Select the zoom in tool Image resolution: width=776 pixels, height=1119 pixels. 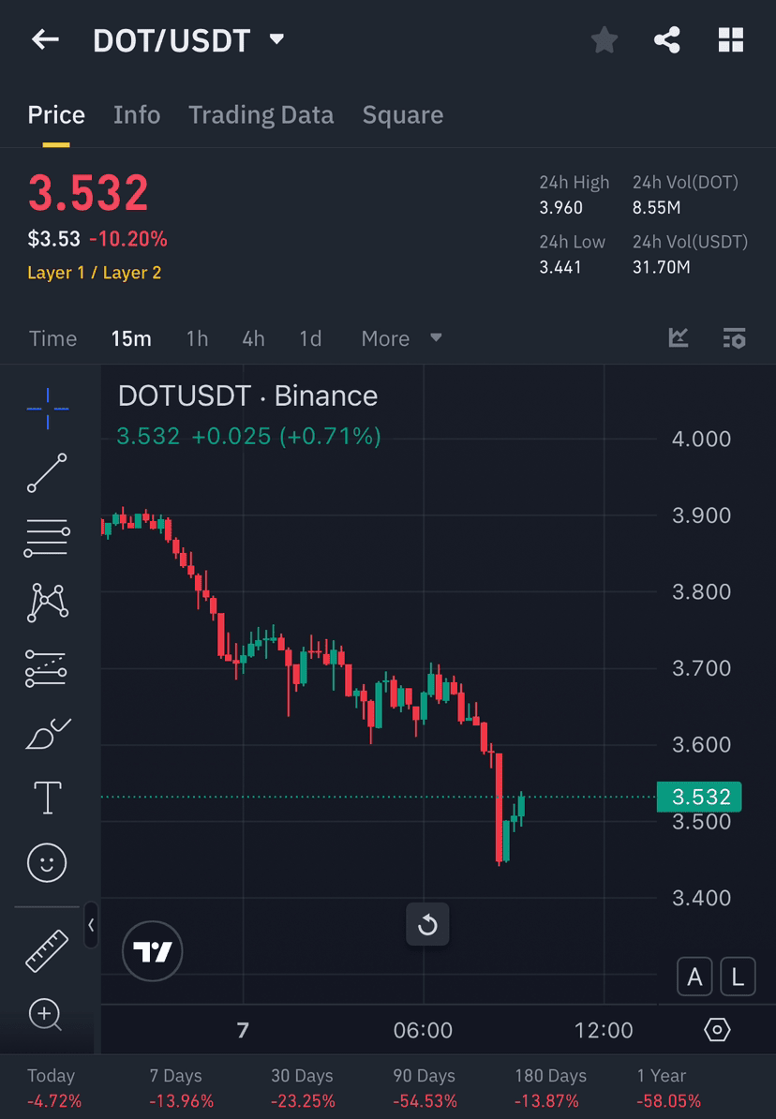coord(46,1015)
